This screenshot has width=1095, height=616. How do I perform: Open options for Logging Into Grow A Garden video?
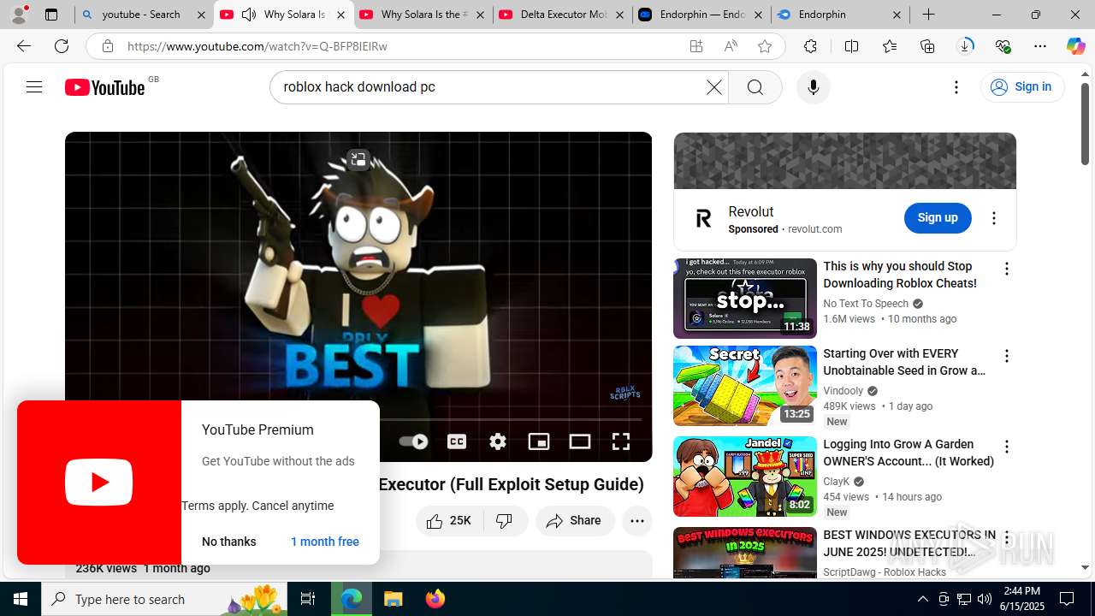(x=1007, y=447)
